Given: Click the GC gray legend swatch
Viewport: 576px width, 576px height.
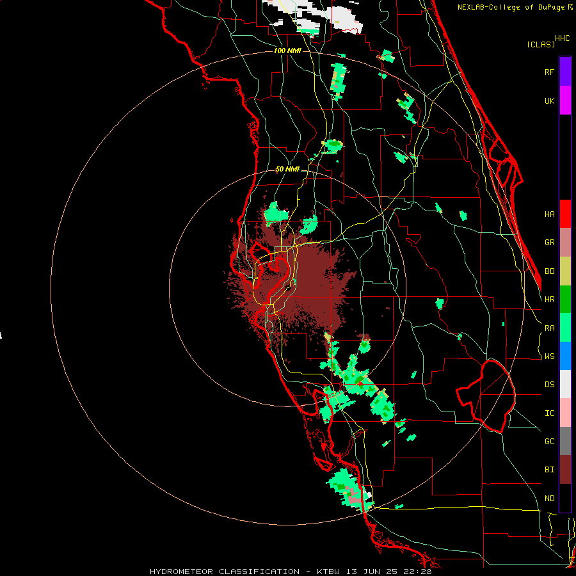Looking at the screenshot, I should 565,441.
